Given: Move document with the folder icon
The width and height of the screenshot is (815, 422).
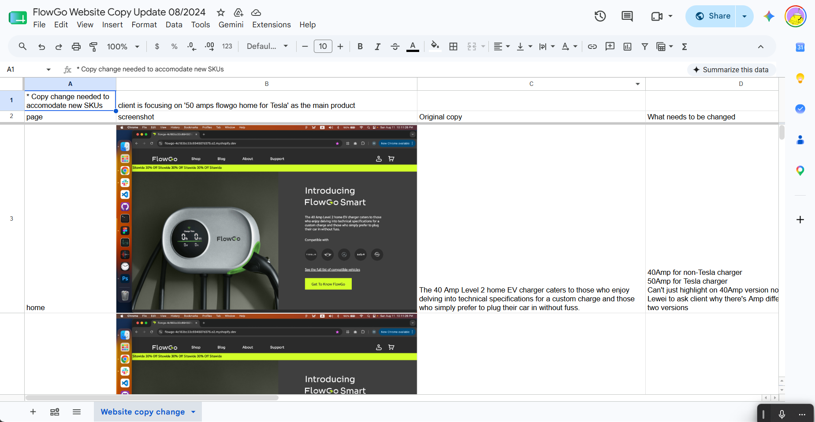Looking at the screenshot, I should pos(238,12).
